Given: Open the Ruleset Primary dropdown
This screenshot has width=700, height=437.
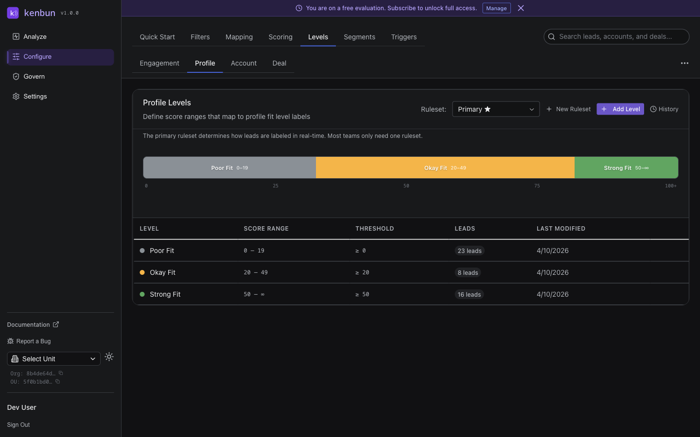Looking at the screenshot, I should (x=496, y=109).
